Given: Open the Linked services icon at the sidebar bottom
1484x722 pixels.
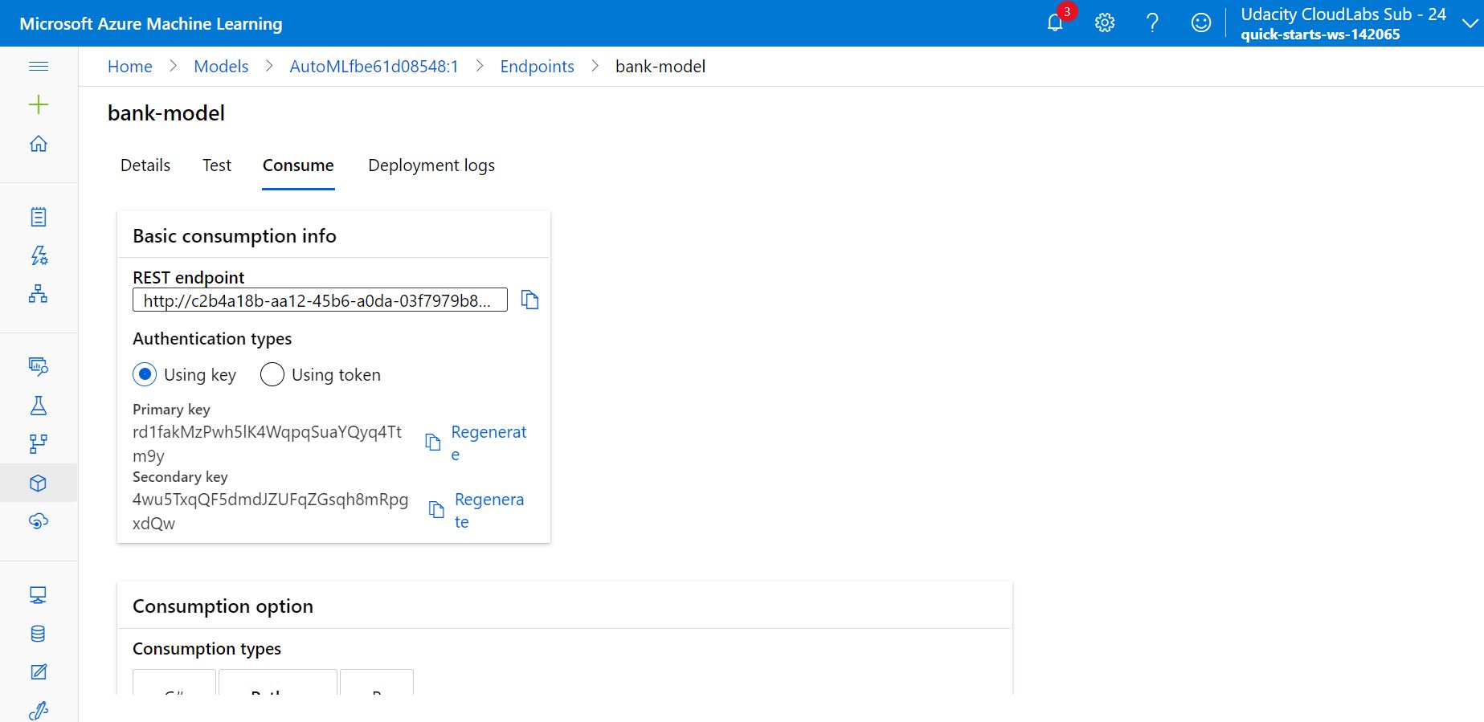Looking at the screenshot, I should (x=39, y=711).
